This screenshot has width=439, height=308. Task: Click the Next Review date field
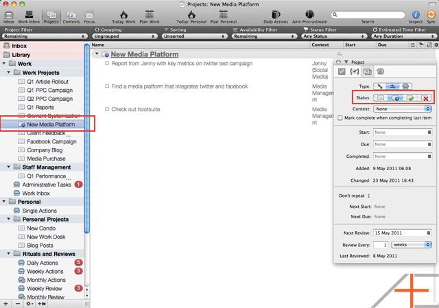tap(403, 233)
